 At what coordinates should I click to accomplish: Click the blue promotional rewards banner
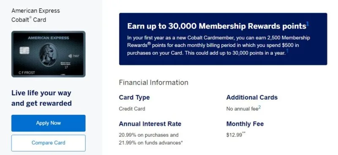pyautogui.click(x=223, y=39)
